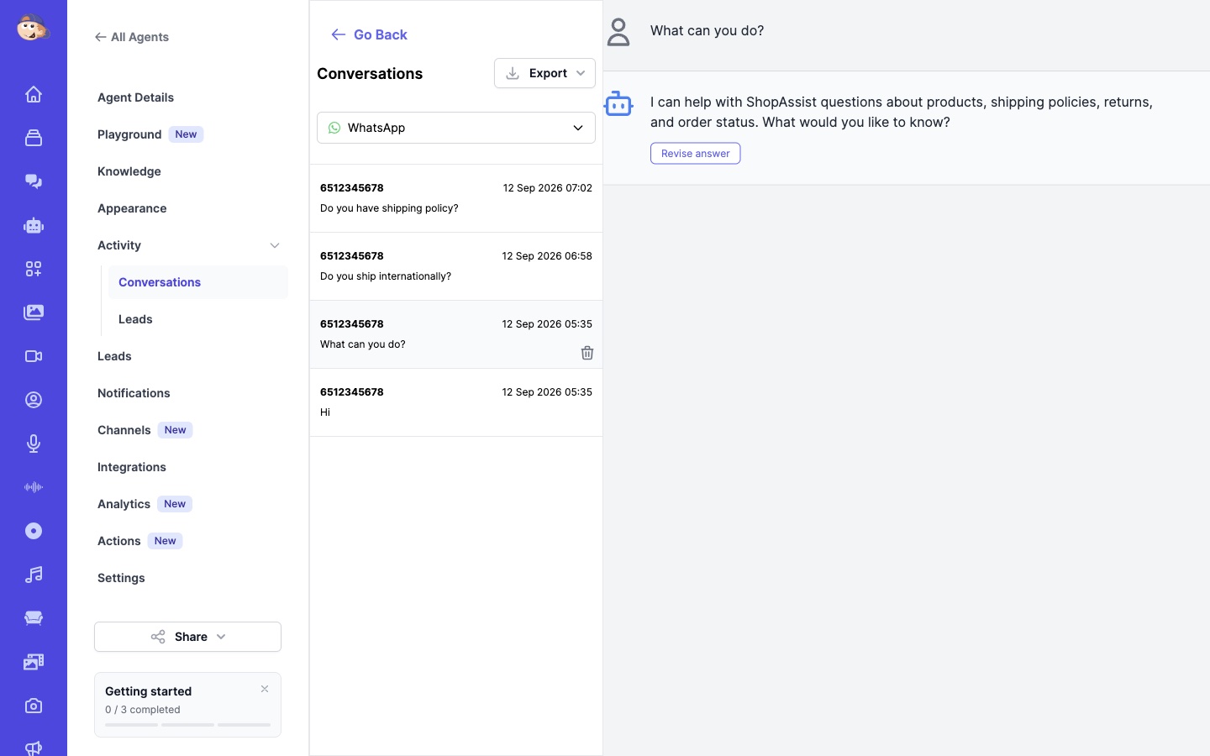Viewport: 1210px width, 756px height.
Task: Close the Getting started card
Action: (265, 689)
